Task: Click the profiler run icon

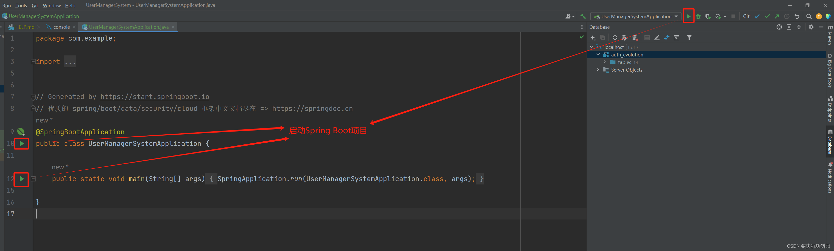Action: click(x=718, y=16)
